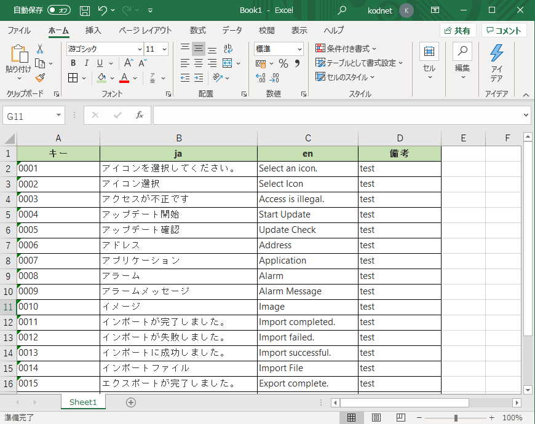Expand the number format dropdown showing 標準
Image resolution: width=535 pixels, height=424 pixels.
click(x=299, y=49)
